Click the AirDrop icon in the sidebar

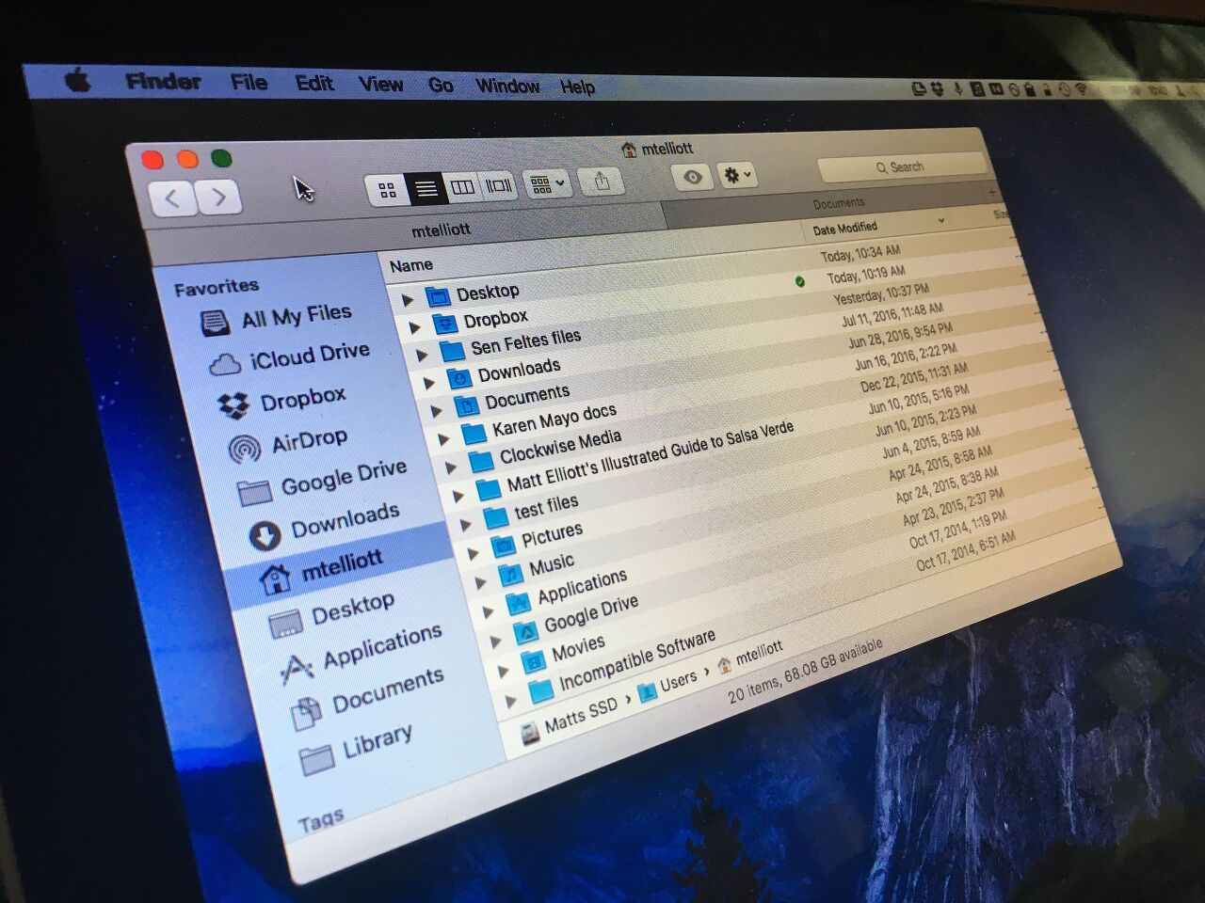(x=244, y=449)
